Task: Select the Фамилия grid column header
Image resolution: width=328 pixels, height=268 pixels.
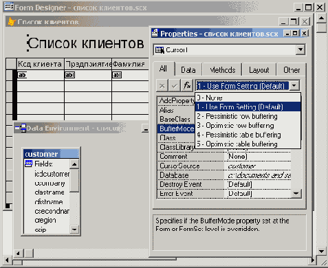Action: pyautogui.click(x=130, y=64)
